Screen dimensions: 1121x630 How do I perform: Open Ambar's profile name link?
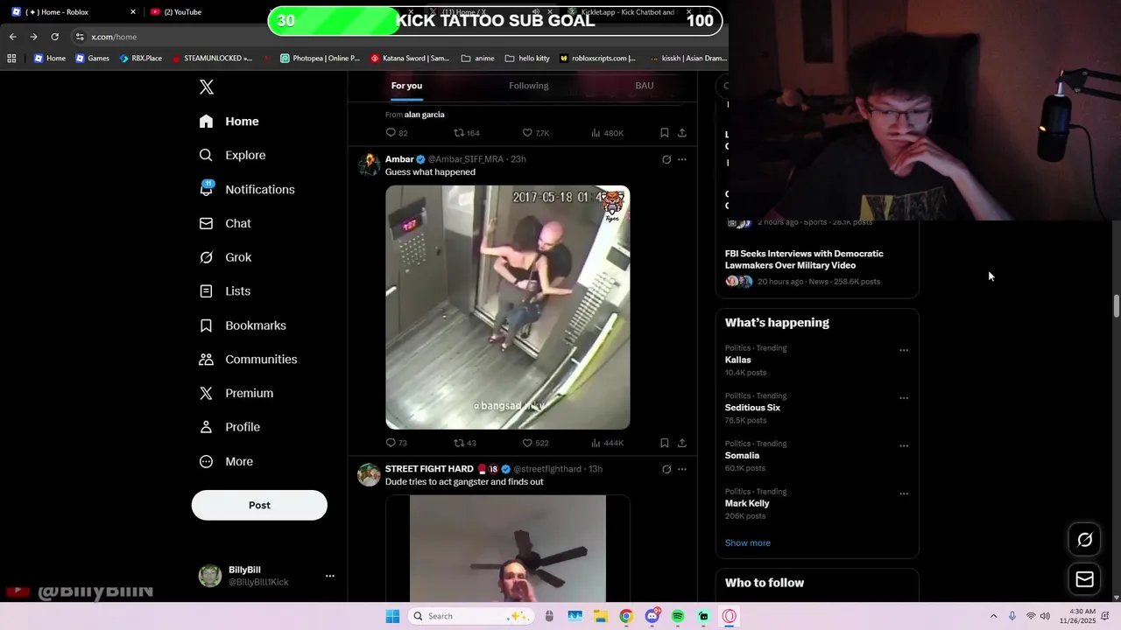[x=399, y=159]
